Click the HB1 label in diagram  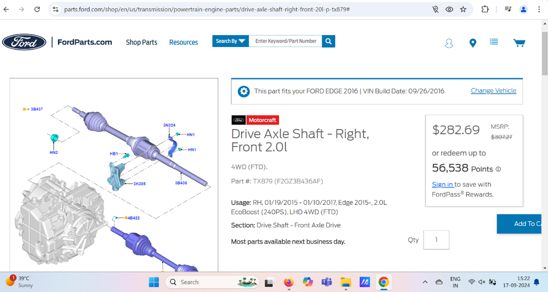point(113,154)
